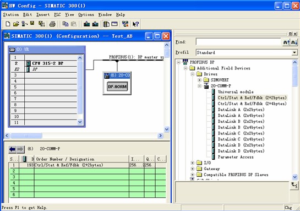Open the Window menu
The height and width of the screenshot is (211, 300).
[105, 15]
